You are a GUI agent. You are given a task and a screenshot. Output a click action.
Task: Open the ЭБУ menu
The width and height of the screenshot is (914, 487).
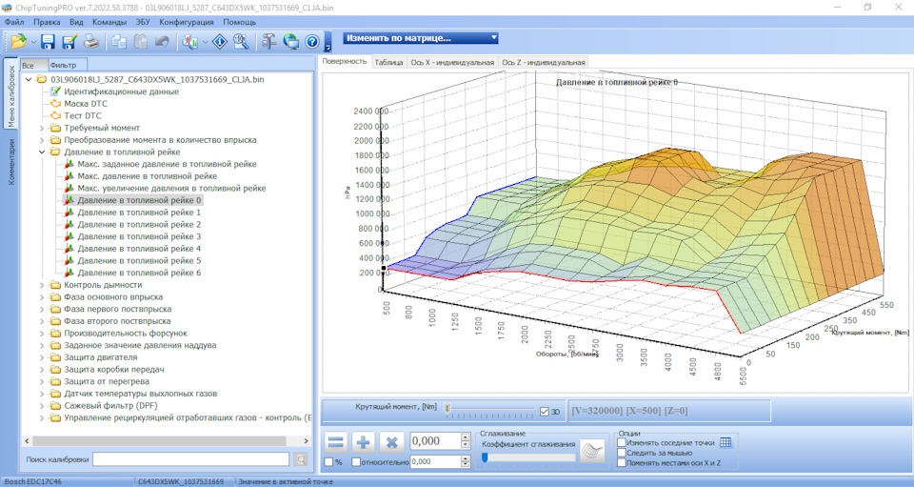143,22
